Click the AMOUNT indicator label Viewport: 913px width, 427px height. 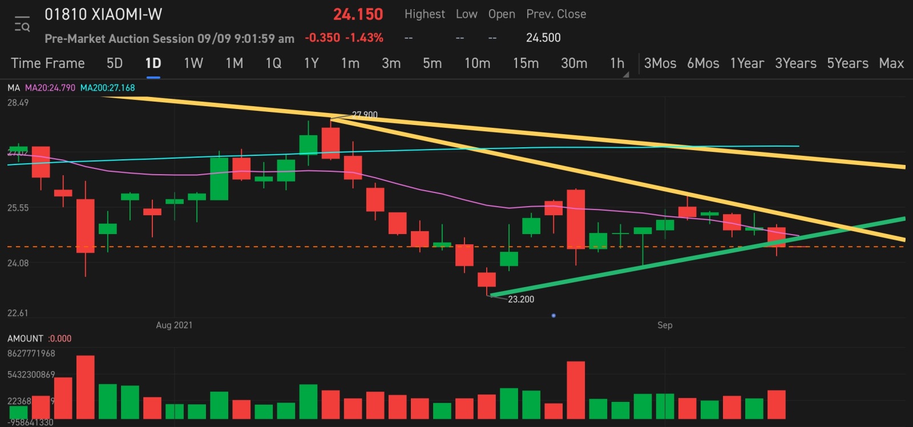click(25, 339)
